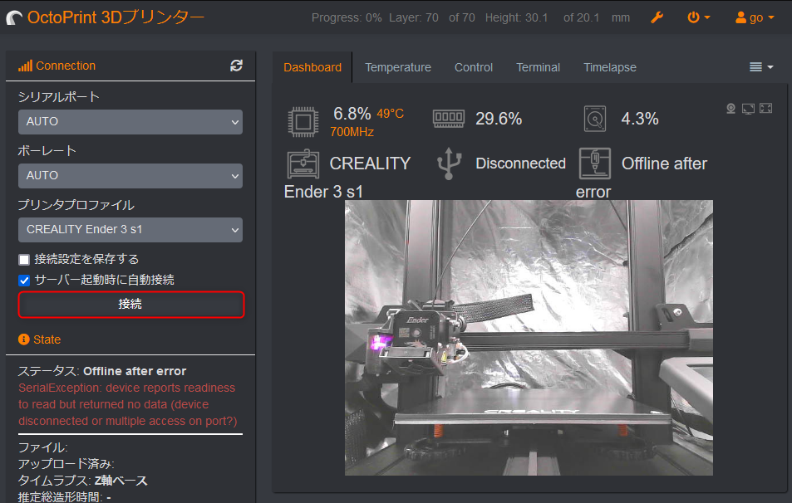Click the 700MHz frequency value
The height and width of the screenshot is (503, 792).
tap(352, 132)
